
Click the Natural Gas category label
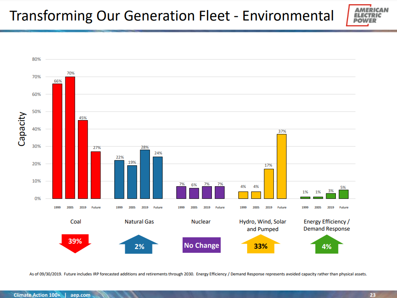coord(139,221)
